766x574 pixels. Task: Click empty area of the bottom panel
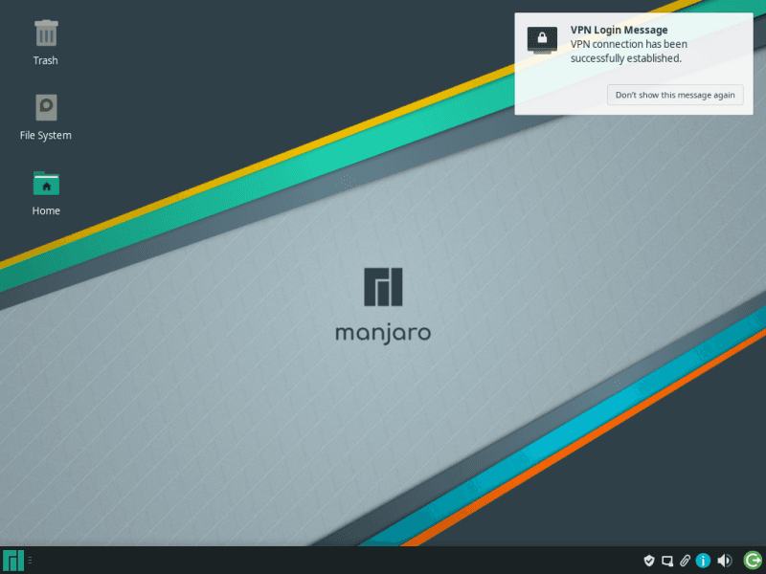click(x=335, y=561)
